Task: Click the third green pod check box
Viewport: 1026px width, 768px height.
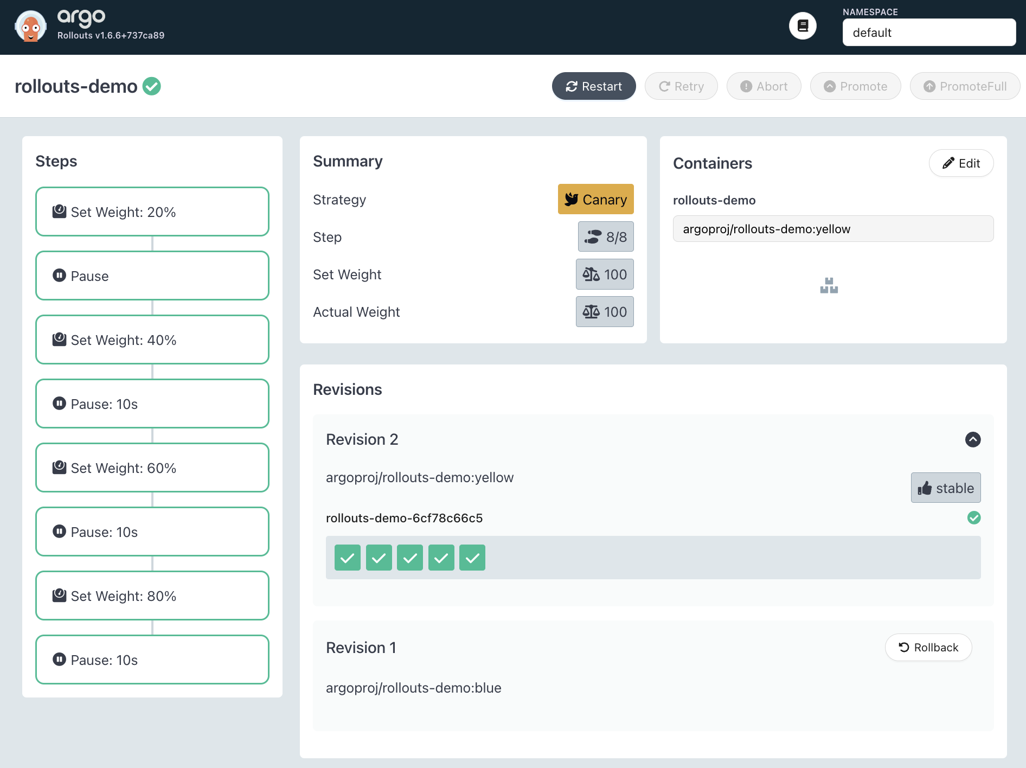Action: (410, 558)
